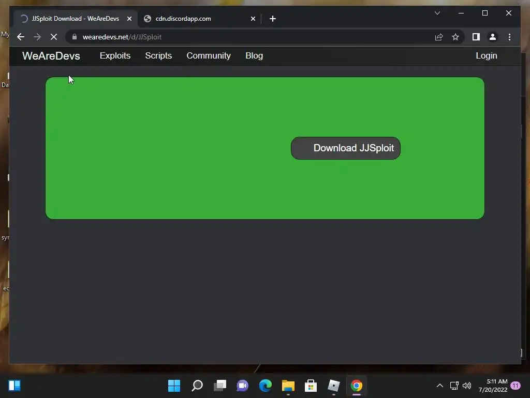Viewport: 530px width, 398px height.
Task: Open the Exploits menu item
Action: click(115, 56)
